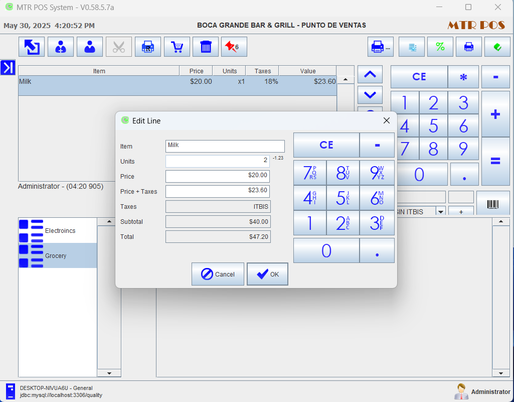Click the plus key on the main keypad
The width and height of the screenshot is (514, 402).
pyautogui.click(x=495, y=114)
